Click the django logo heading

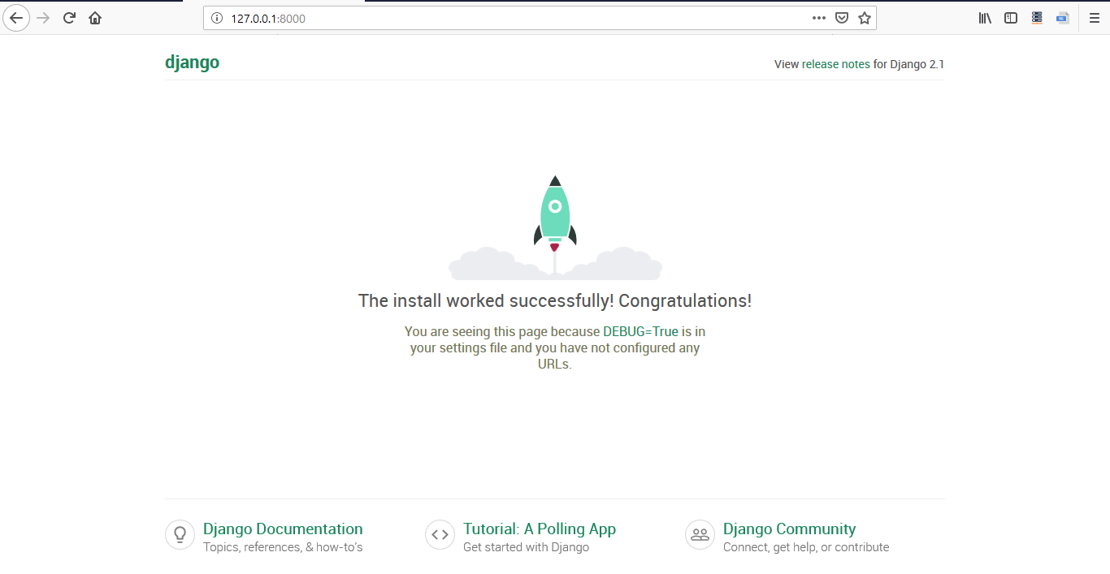pos(193,63)
